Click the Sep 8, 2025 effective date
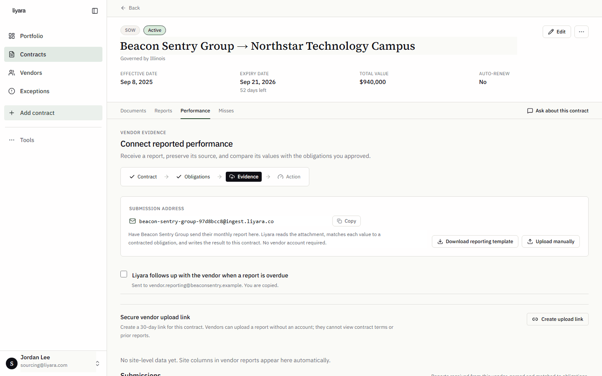The image size is (602, 376). point(136,82)
